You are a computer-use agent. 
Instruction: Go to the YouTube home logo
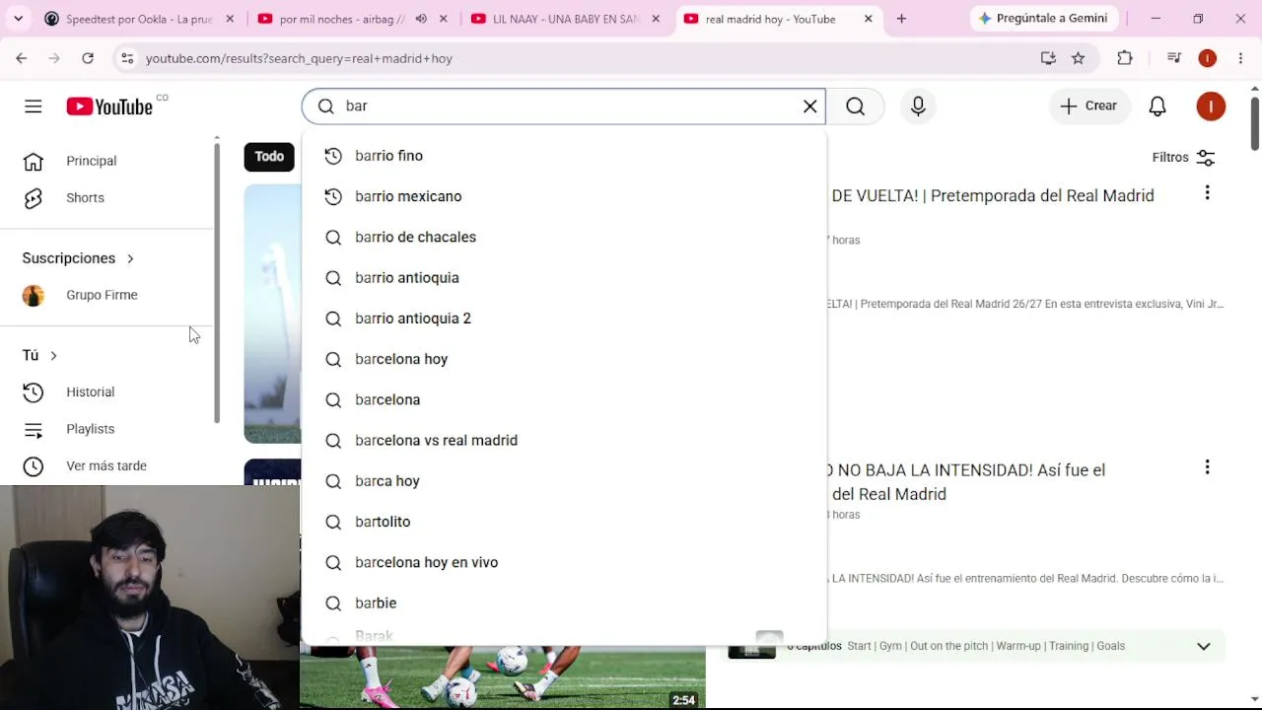point(109,106)
